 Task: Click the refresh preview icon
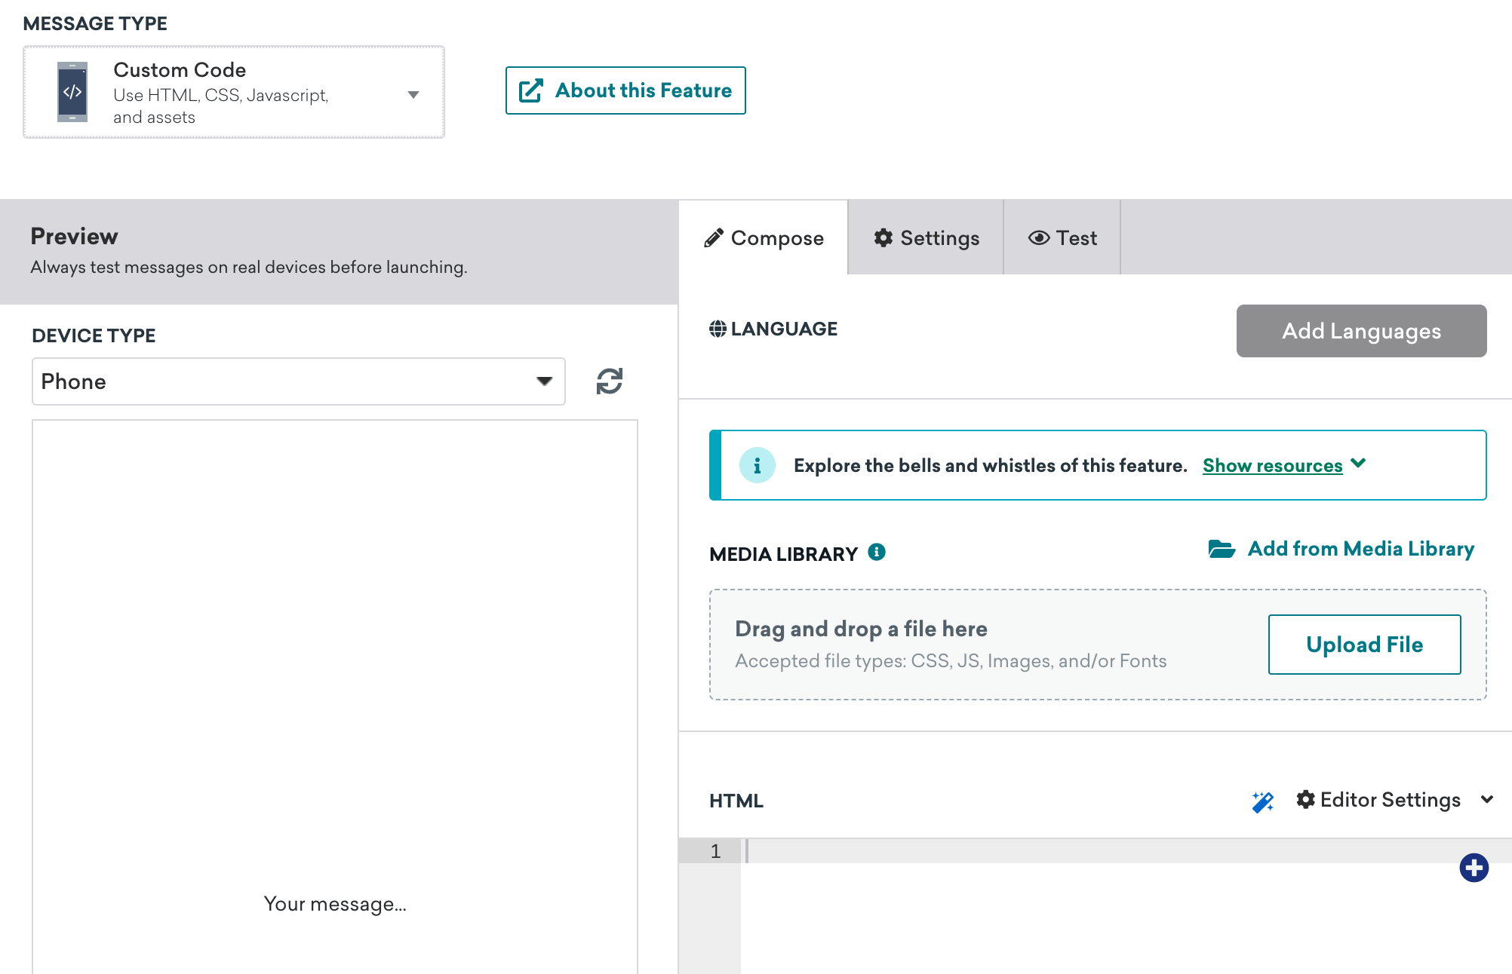[x=610, y=381]
